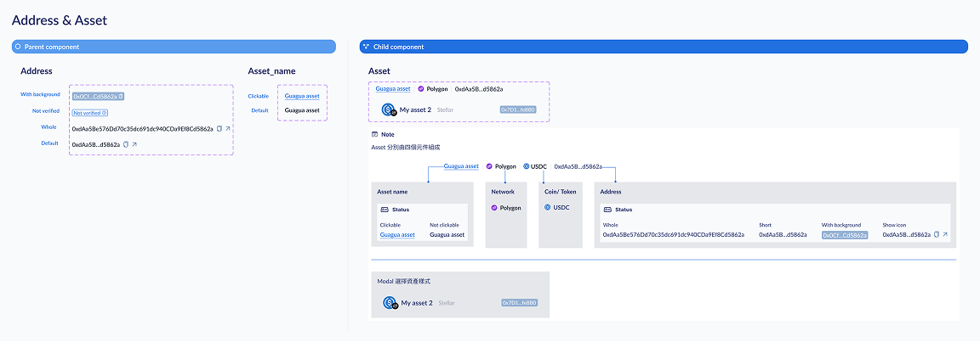Click the Polygon icon in the Network card
This screenshot has width=980, height=342.
click(x=494, y=208)
